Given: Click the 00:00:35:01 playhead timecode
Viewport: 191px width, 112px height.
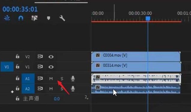Looking at the screenshot, I should pyautogui.click(x=20, y=9).
